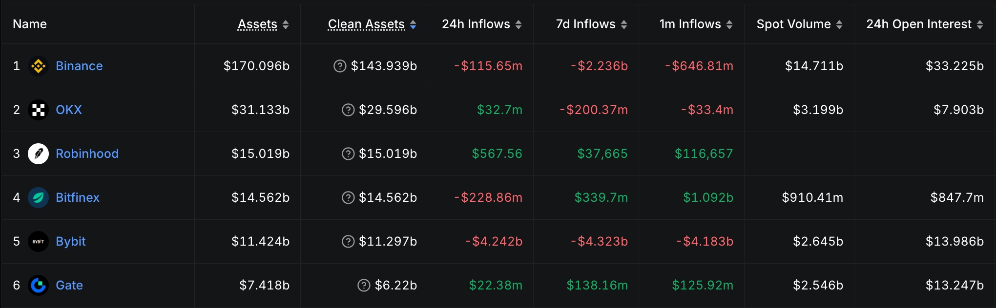
Task: Select Gate clean assets $6.22b
Action: [x=396, y=285]
